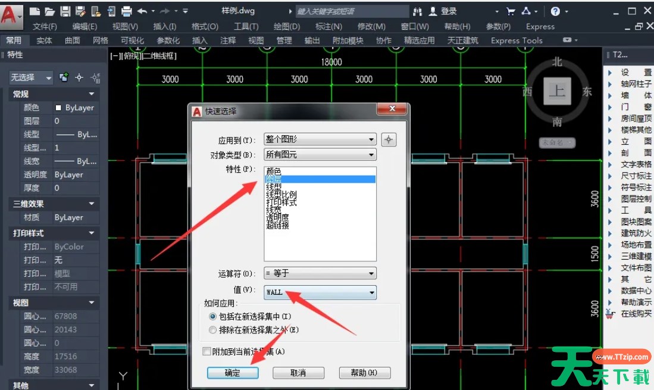The image size is (654, 390).
Task: Click the shopping cart icon in title bar
Action: point(510,11)
